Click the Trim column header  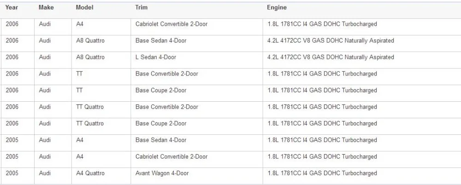[x=142, y=8]
